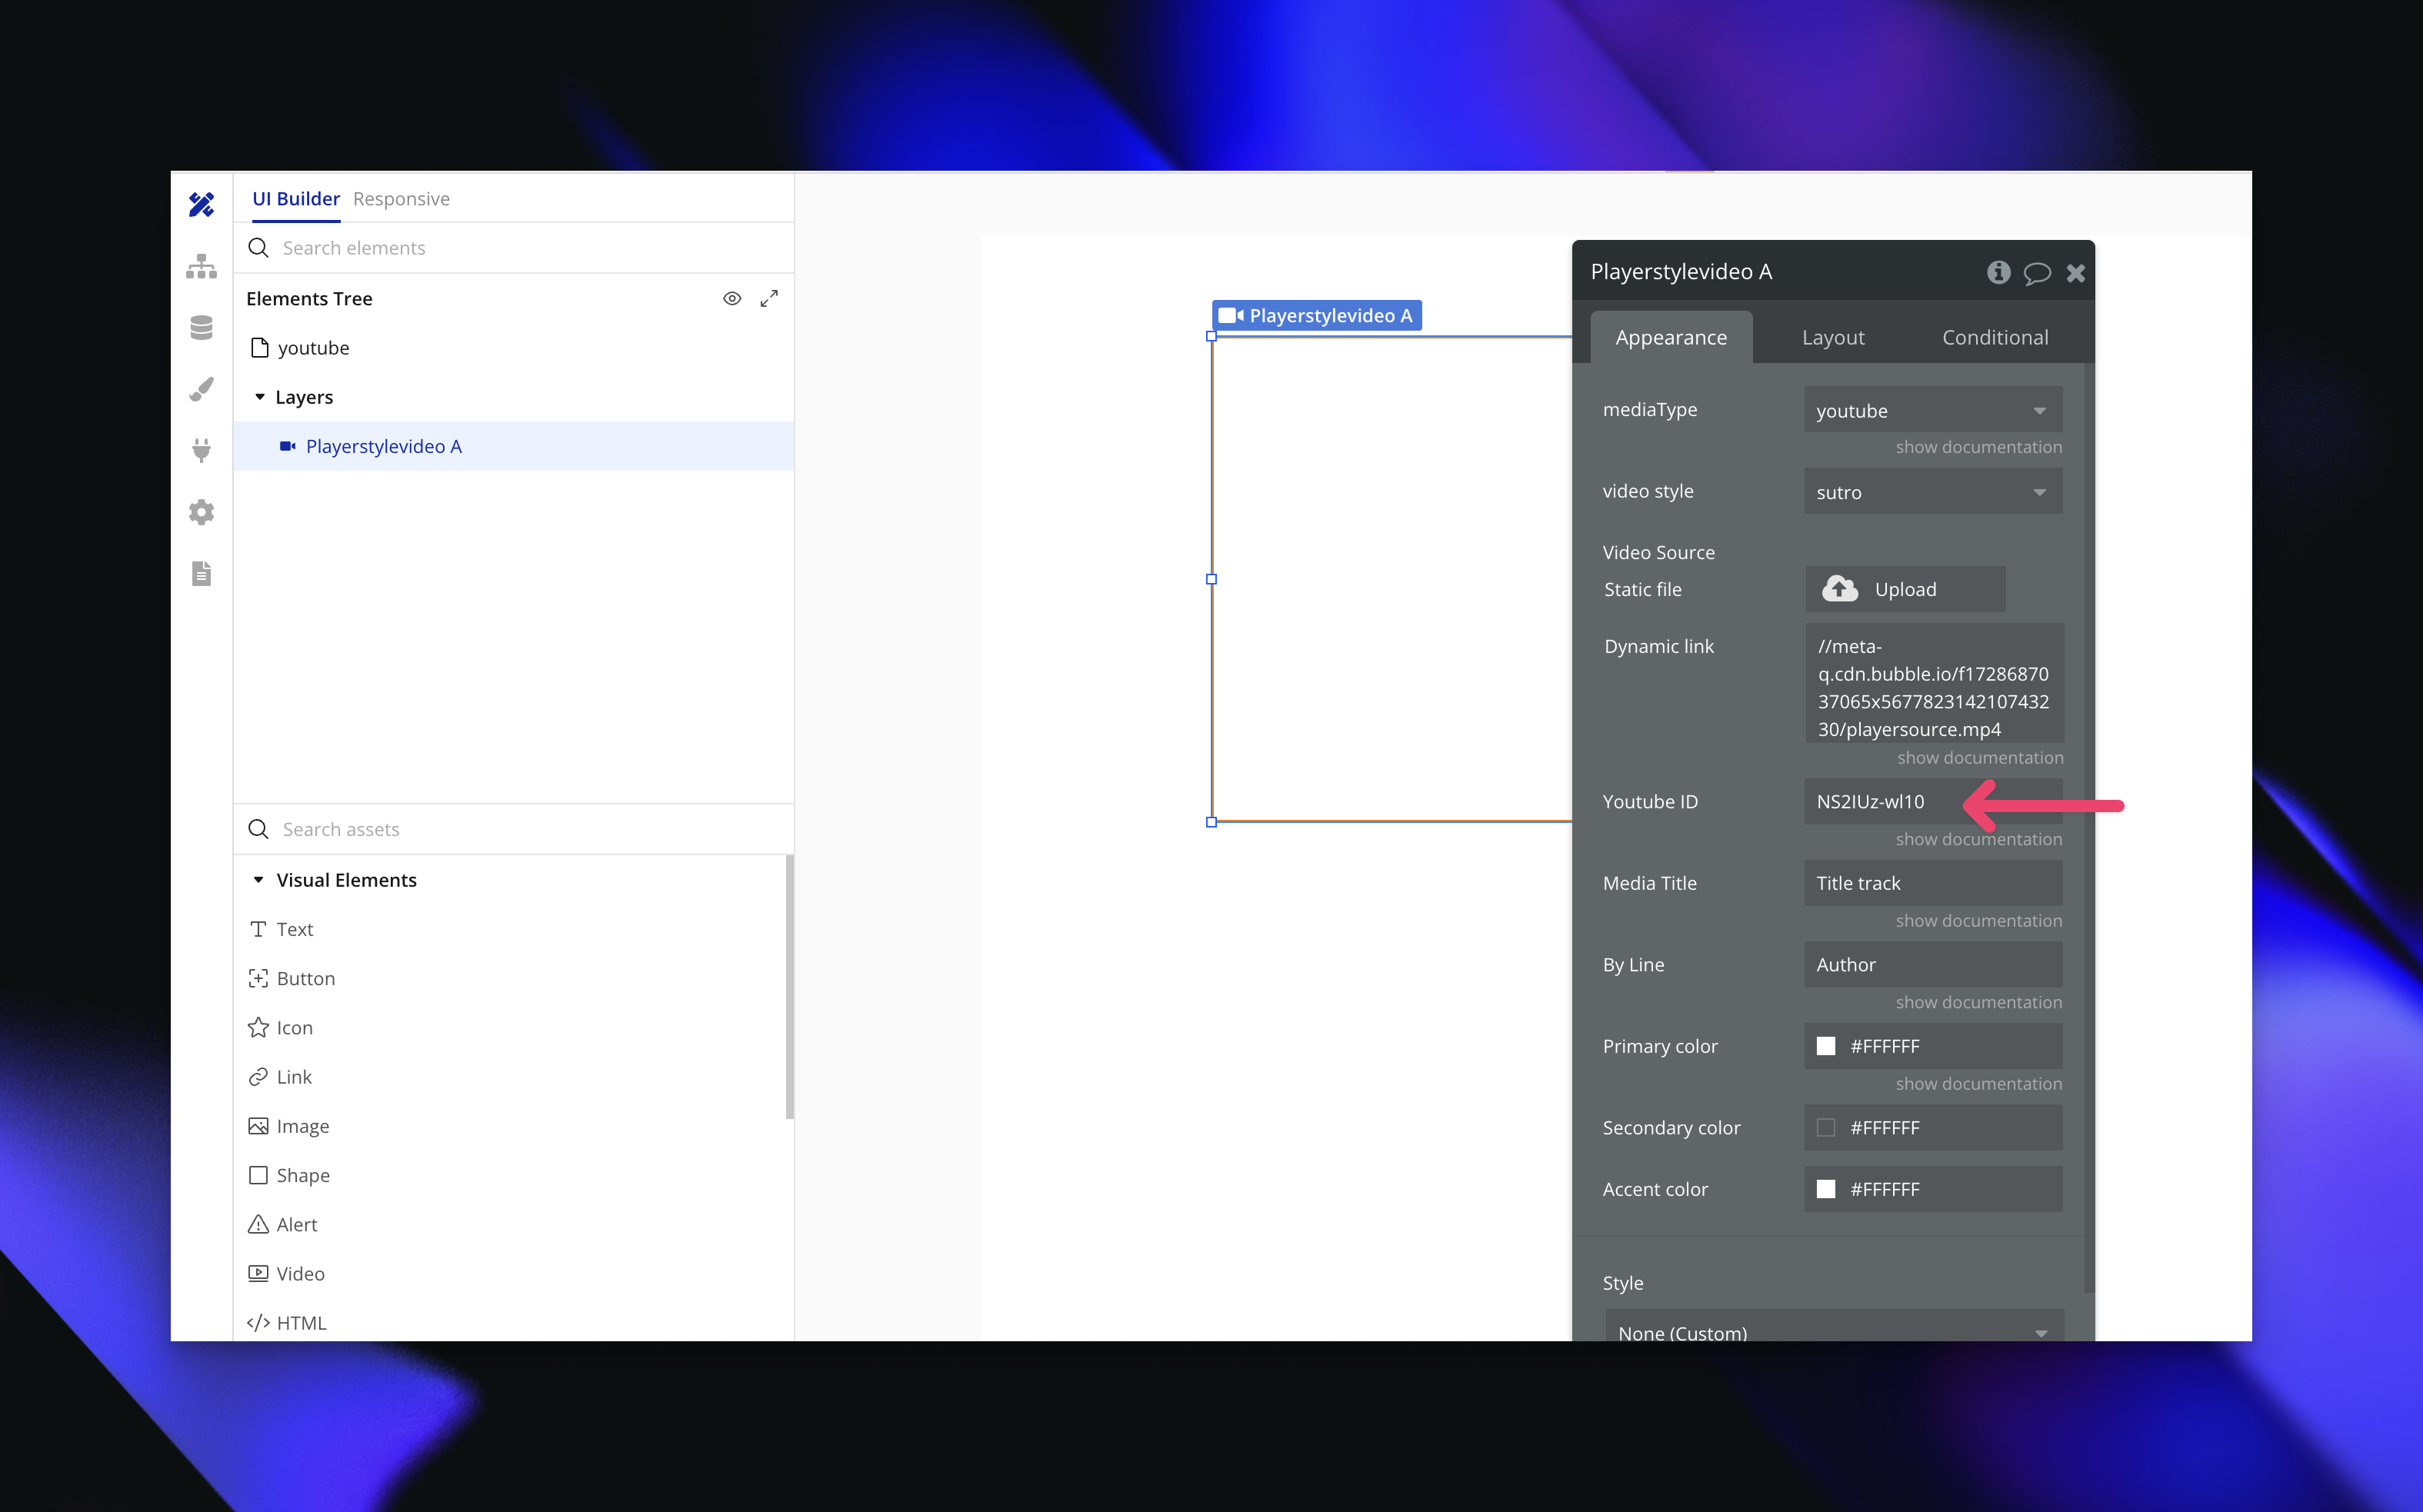Select the Layout tab in property editor
This screenshot has width=2423, height=1512.
click(x=1833, y=337)
